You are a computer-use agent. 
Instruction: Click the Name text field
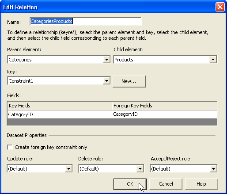86,21
